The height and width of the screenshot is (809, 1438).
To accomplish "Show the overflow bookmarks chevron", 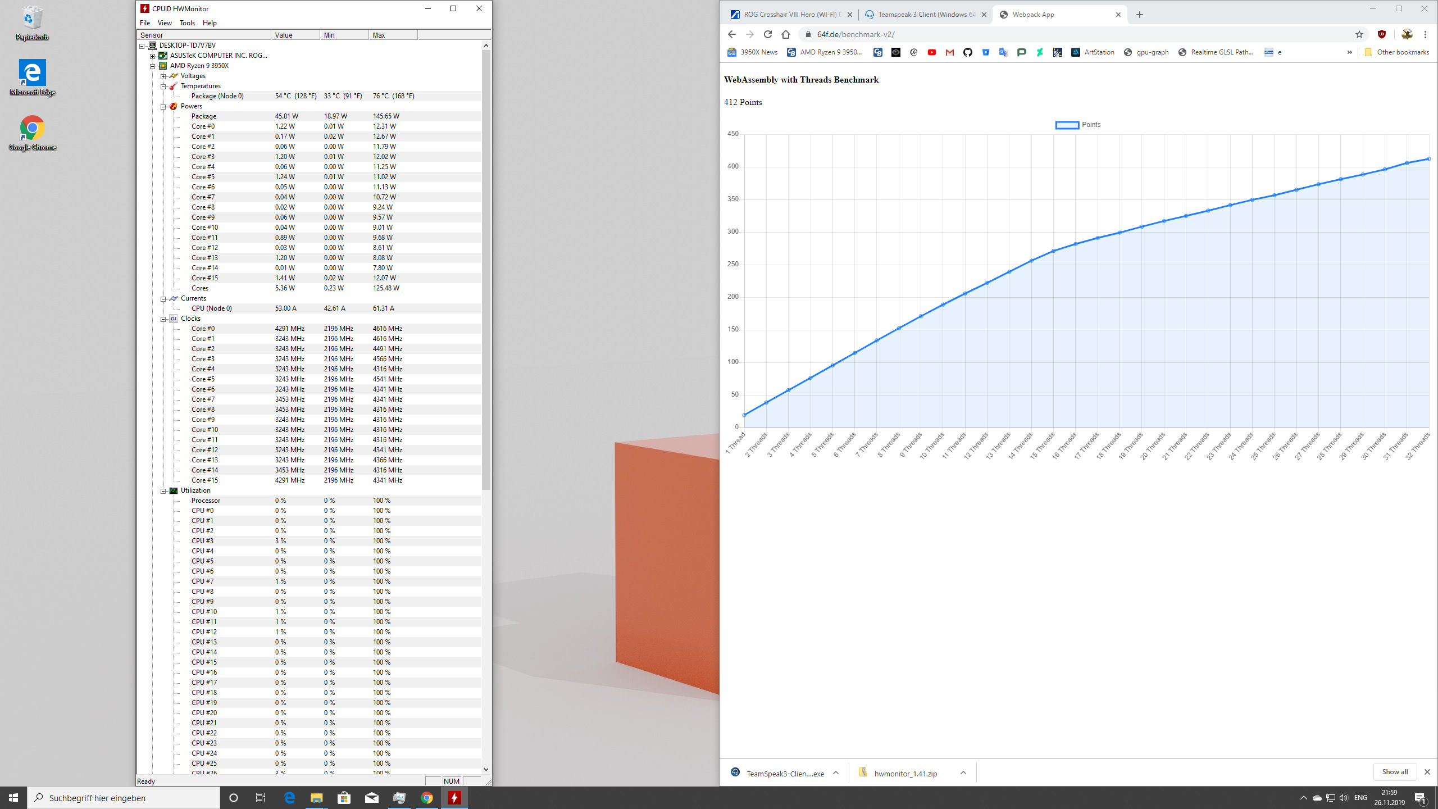I will (x=1350, y=52).
